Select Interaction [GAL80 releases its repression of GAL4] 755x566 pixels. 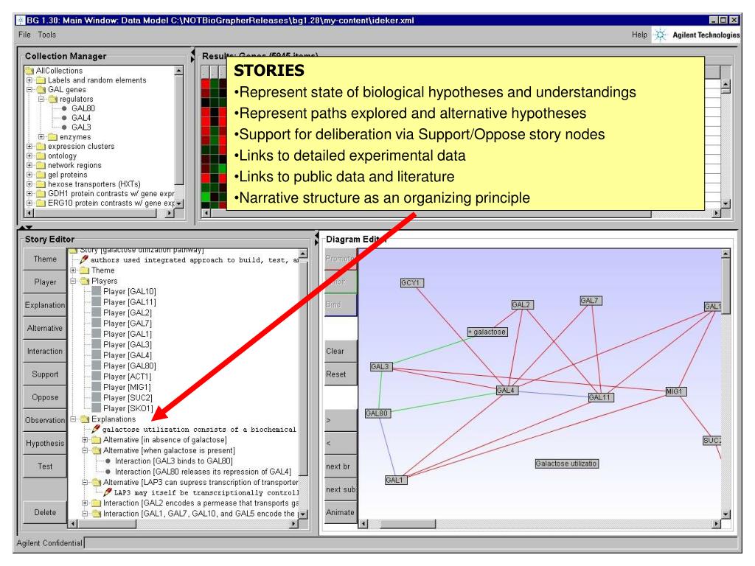[x=203, y=472]
